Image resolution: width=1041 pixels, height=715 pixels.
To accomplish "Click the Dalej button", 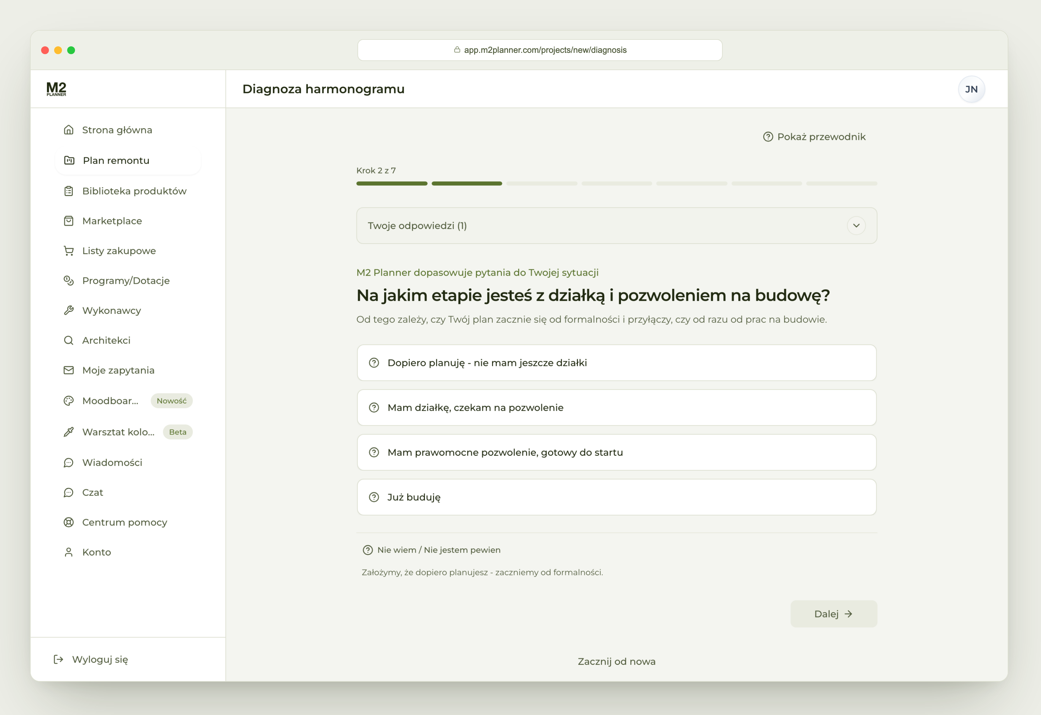I will (833, 614).
